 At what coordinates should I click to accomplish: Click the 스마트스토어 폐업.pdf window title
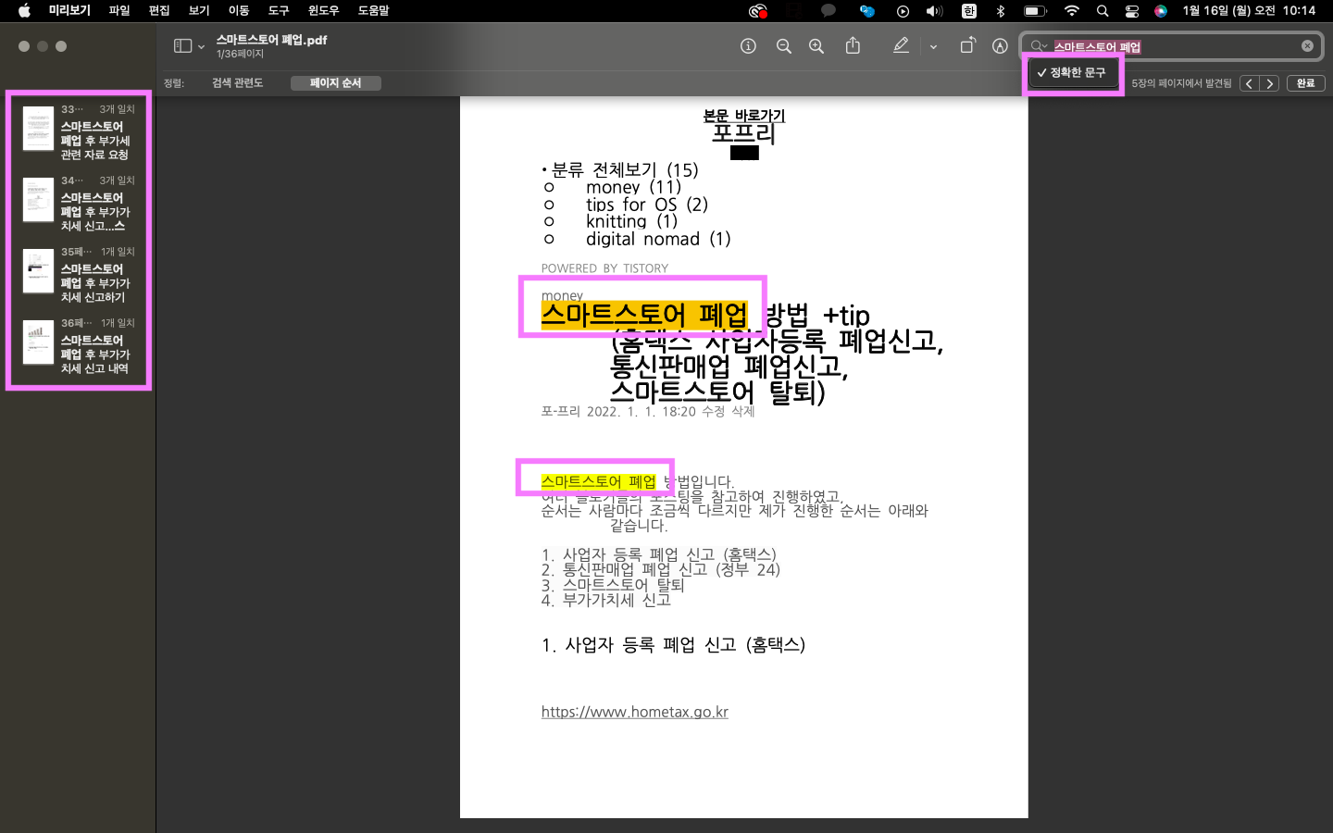[271, 40]
